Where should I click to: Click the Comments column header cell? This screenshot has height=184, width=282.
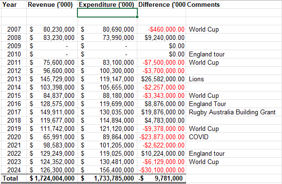point(234,4)
